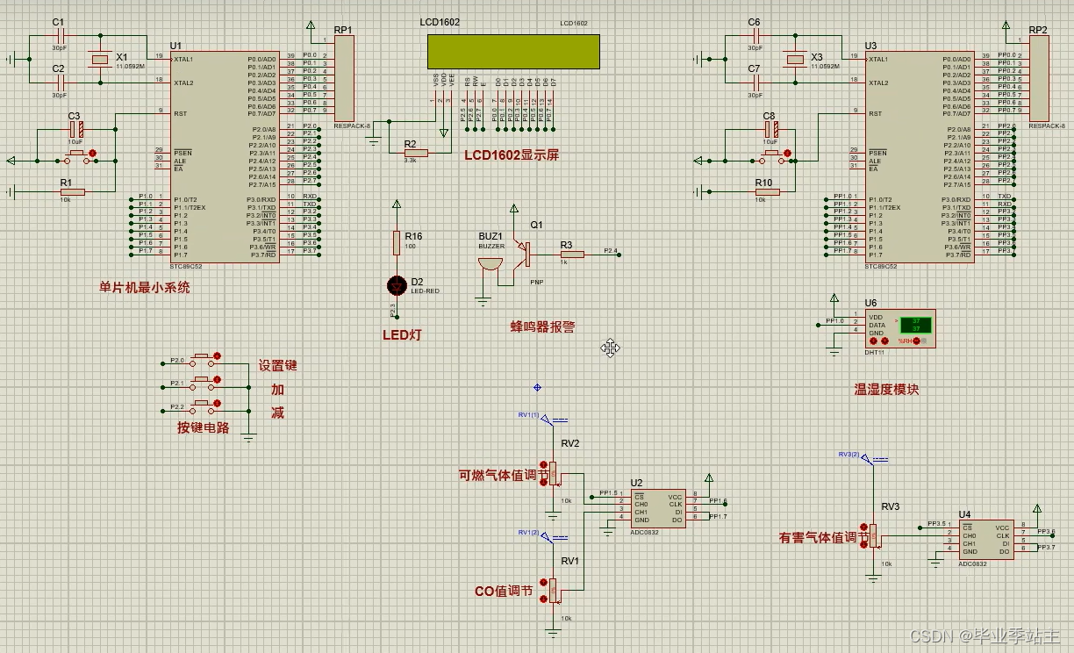This screenshot has width=1074, height=653.
Task: Select capacitor C1 symbol
Action: pos(60,36)
